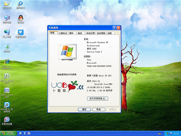181x136 pixels.
Task: Open the 腾讯QQ penguin shortcut
Action: 21,19
